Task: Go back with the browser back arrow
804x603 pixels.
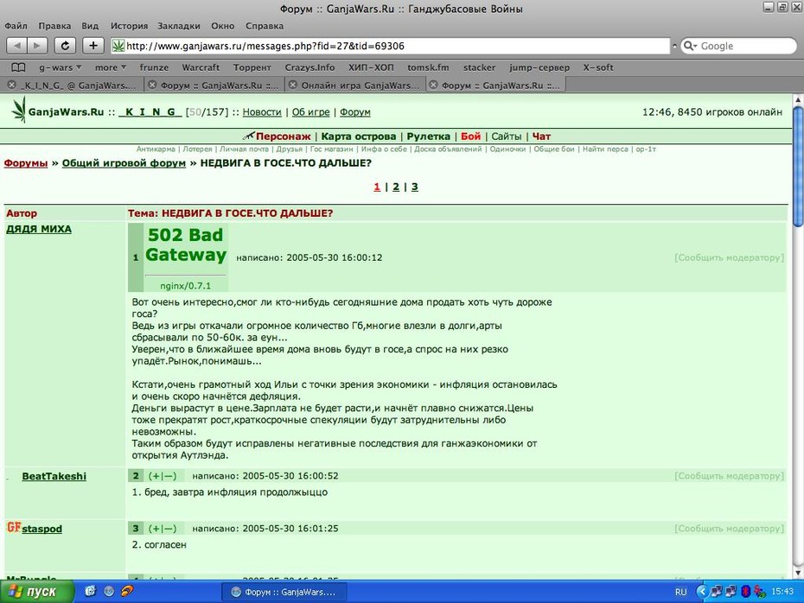Action: [17, 46]
